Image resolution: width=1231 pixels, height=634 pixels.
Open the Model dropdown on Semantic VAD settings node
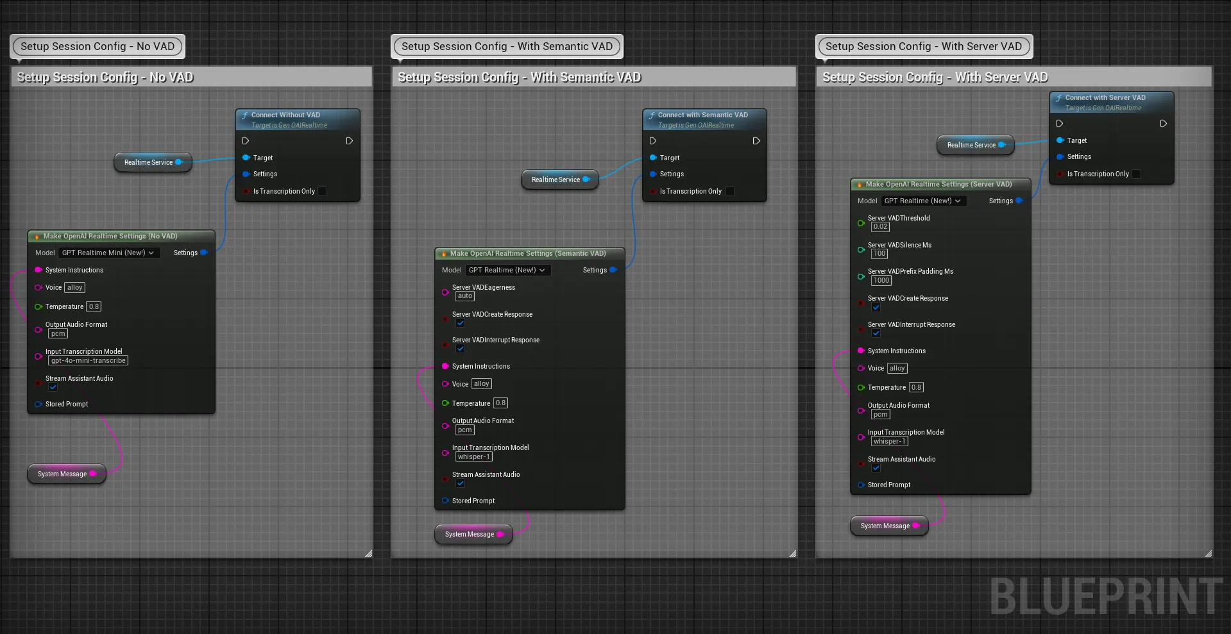coord(507,270)
